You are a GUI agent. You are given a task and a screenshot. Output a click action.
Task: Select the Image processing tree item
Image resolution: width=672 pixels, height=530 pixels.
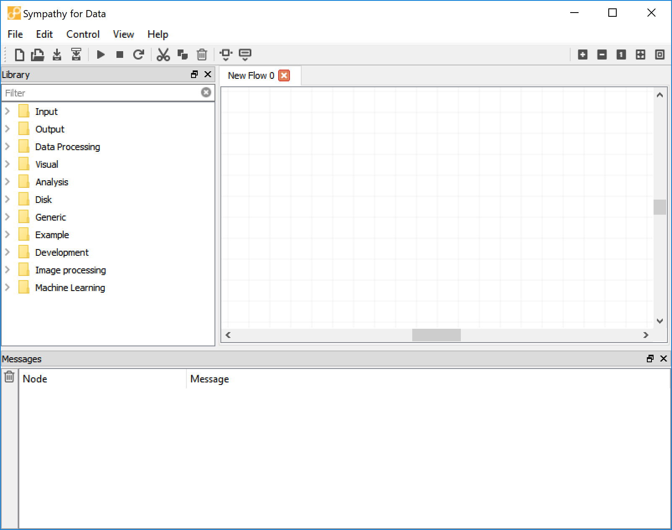pos(70,270)
